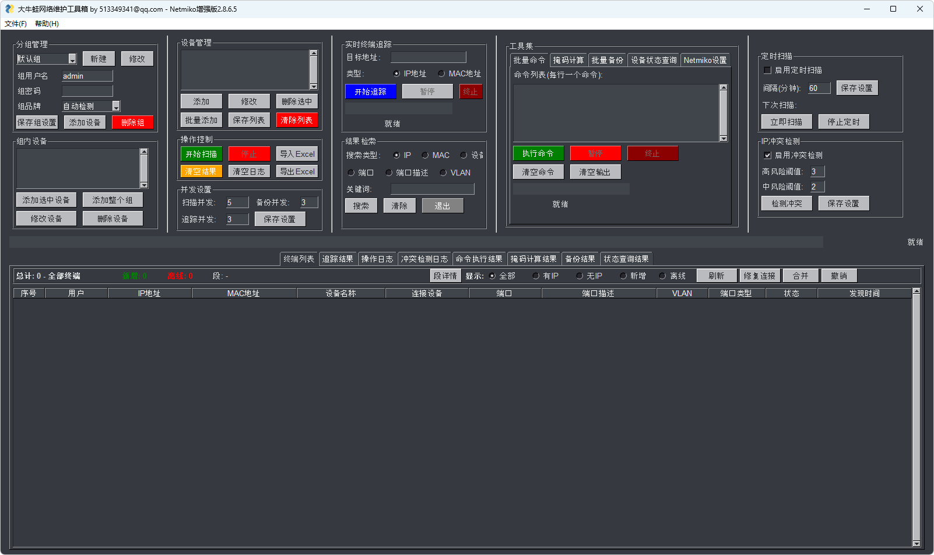Refresh the terminal list with 刷新

coord(717,275)
